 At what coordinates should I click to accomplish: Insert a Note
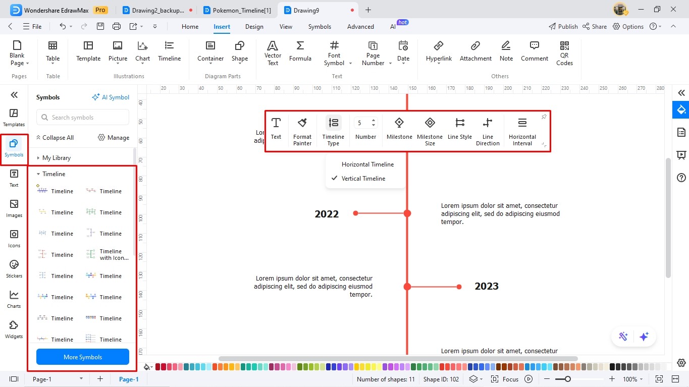(506, 51)
